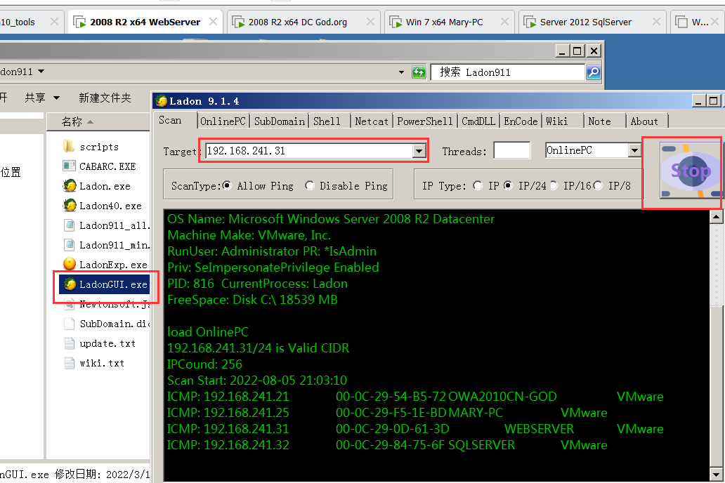The image size is (725, 483).
Task: Expand the Target IP address dropdown
Action: (x=419, y=151)
